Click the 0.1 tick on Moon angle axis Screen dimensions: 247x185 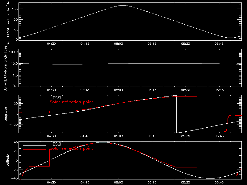pyautogui.click(x=15, y=86)
